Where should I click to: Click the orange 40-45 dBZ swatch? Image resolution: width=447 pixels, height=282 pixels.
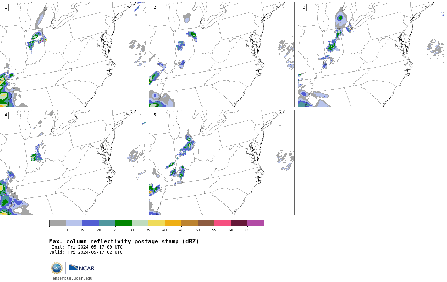173,223
